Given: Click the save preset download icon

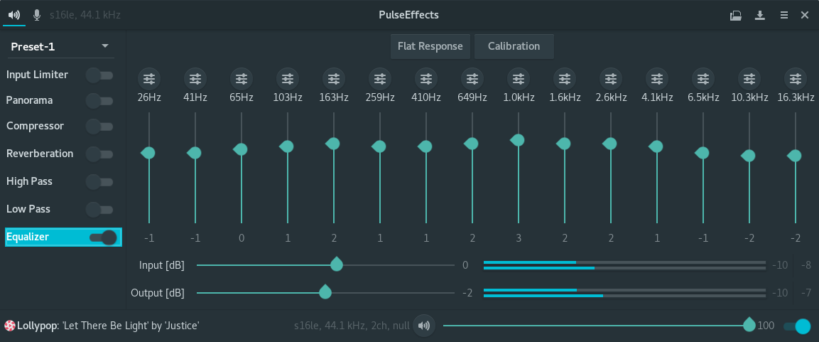Looking at the screenshot, I should coord(760,15).
